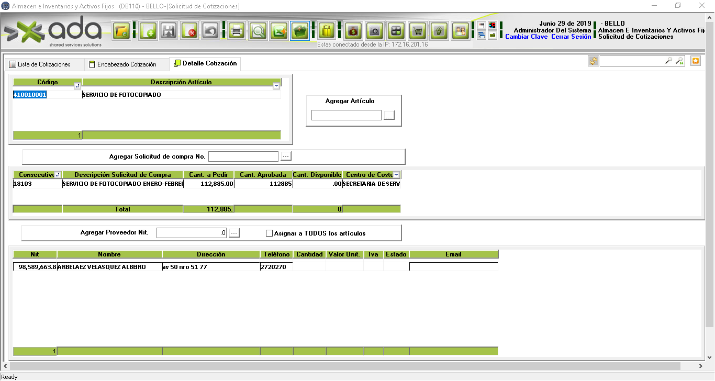Open browse button next to Agregar Artículo

(389, 116)
